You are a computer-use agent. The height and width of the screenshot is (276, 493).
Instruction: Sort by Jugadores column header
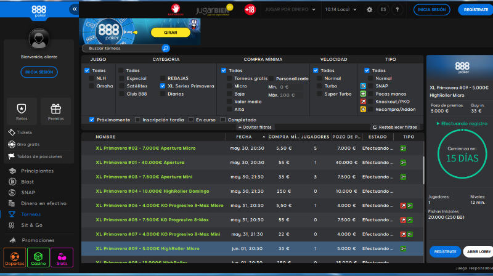click(x=315, y=137)
